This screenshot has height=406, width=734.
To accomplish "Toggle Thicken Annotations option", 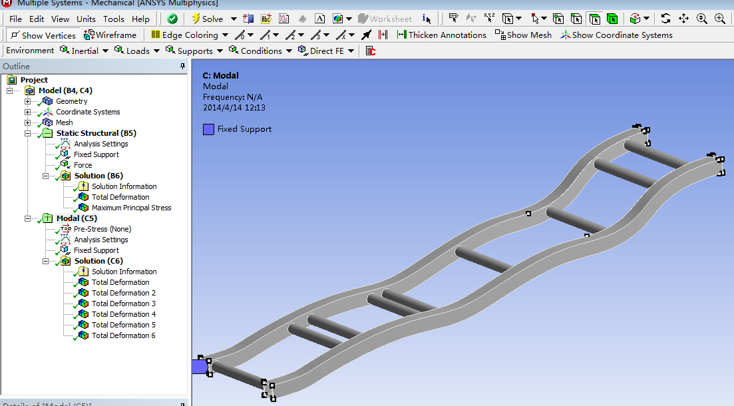I will point(441,35).
